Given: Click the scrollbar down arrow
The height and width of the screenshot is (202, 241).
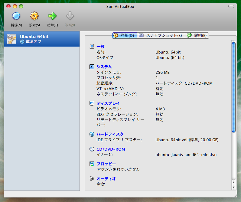Looking at the screenshot, I should tap(234, 187).
